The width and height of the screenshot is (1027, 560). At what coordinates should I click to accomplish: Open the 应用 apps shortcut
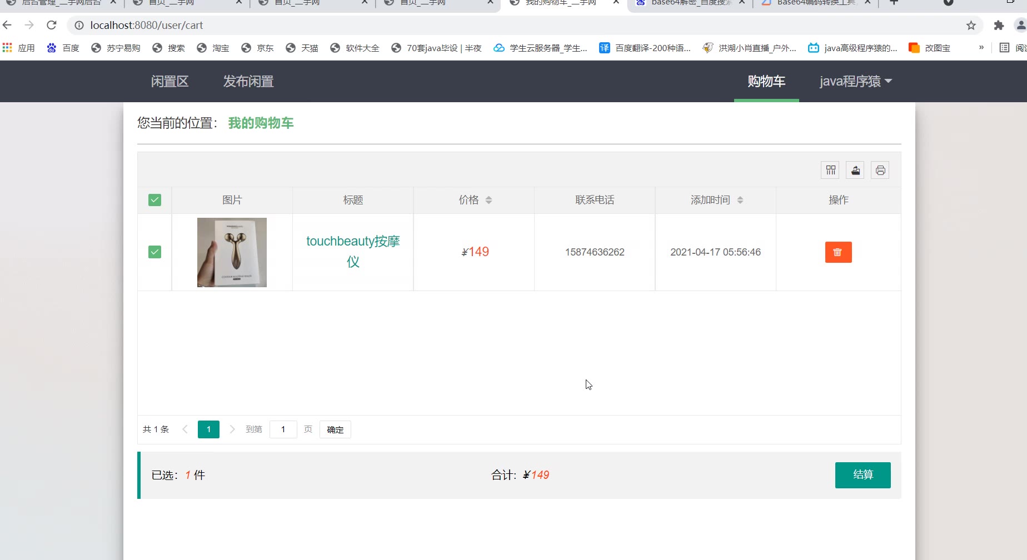coord(18,48)
